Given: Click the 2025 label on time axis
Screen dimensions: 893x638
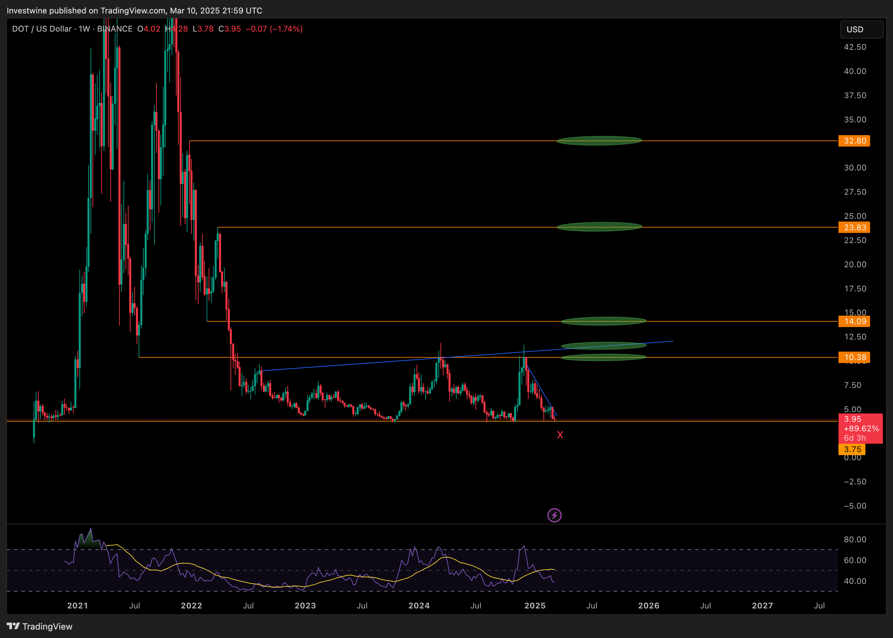Looking at the screenshot, I should point(535,605).
